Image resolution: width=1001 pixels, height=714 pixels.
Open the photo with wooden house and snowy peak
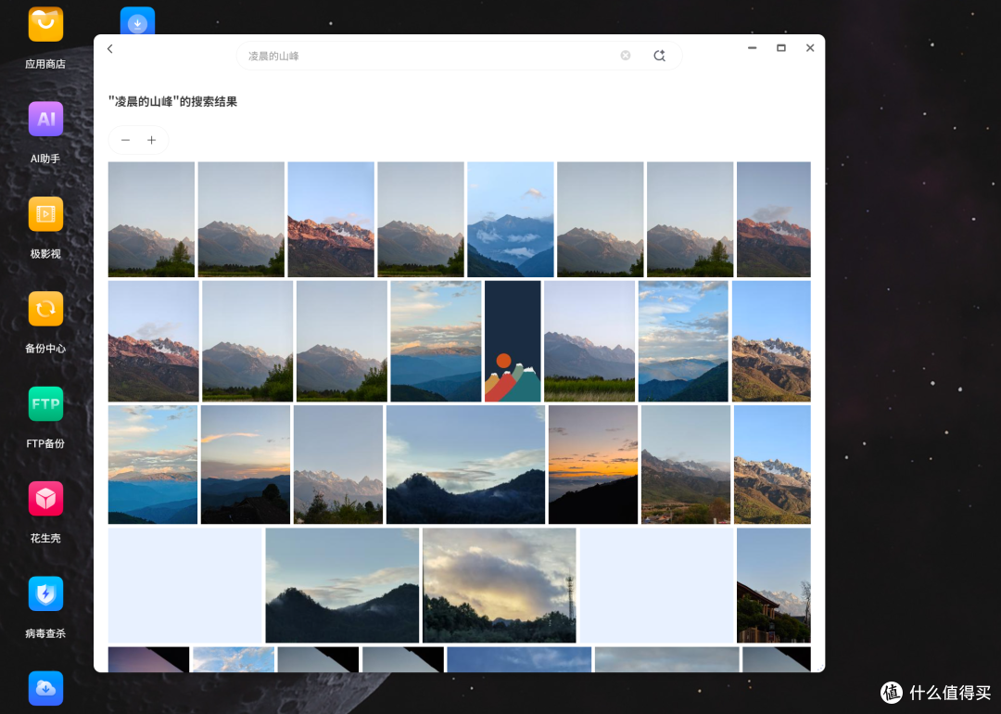click(x=773, y=585)
